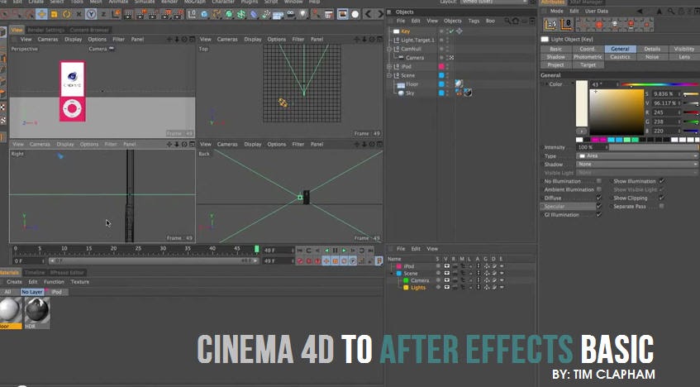The width and height of the screenshot is (700, 387).
Task: Open Tags menu in Objects manager
Action: tap(474, 21)
